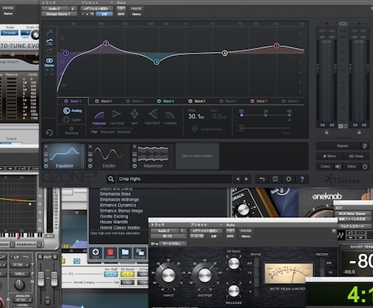
Task: Click the Codec button
Action: click(x=325, y=166)
